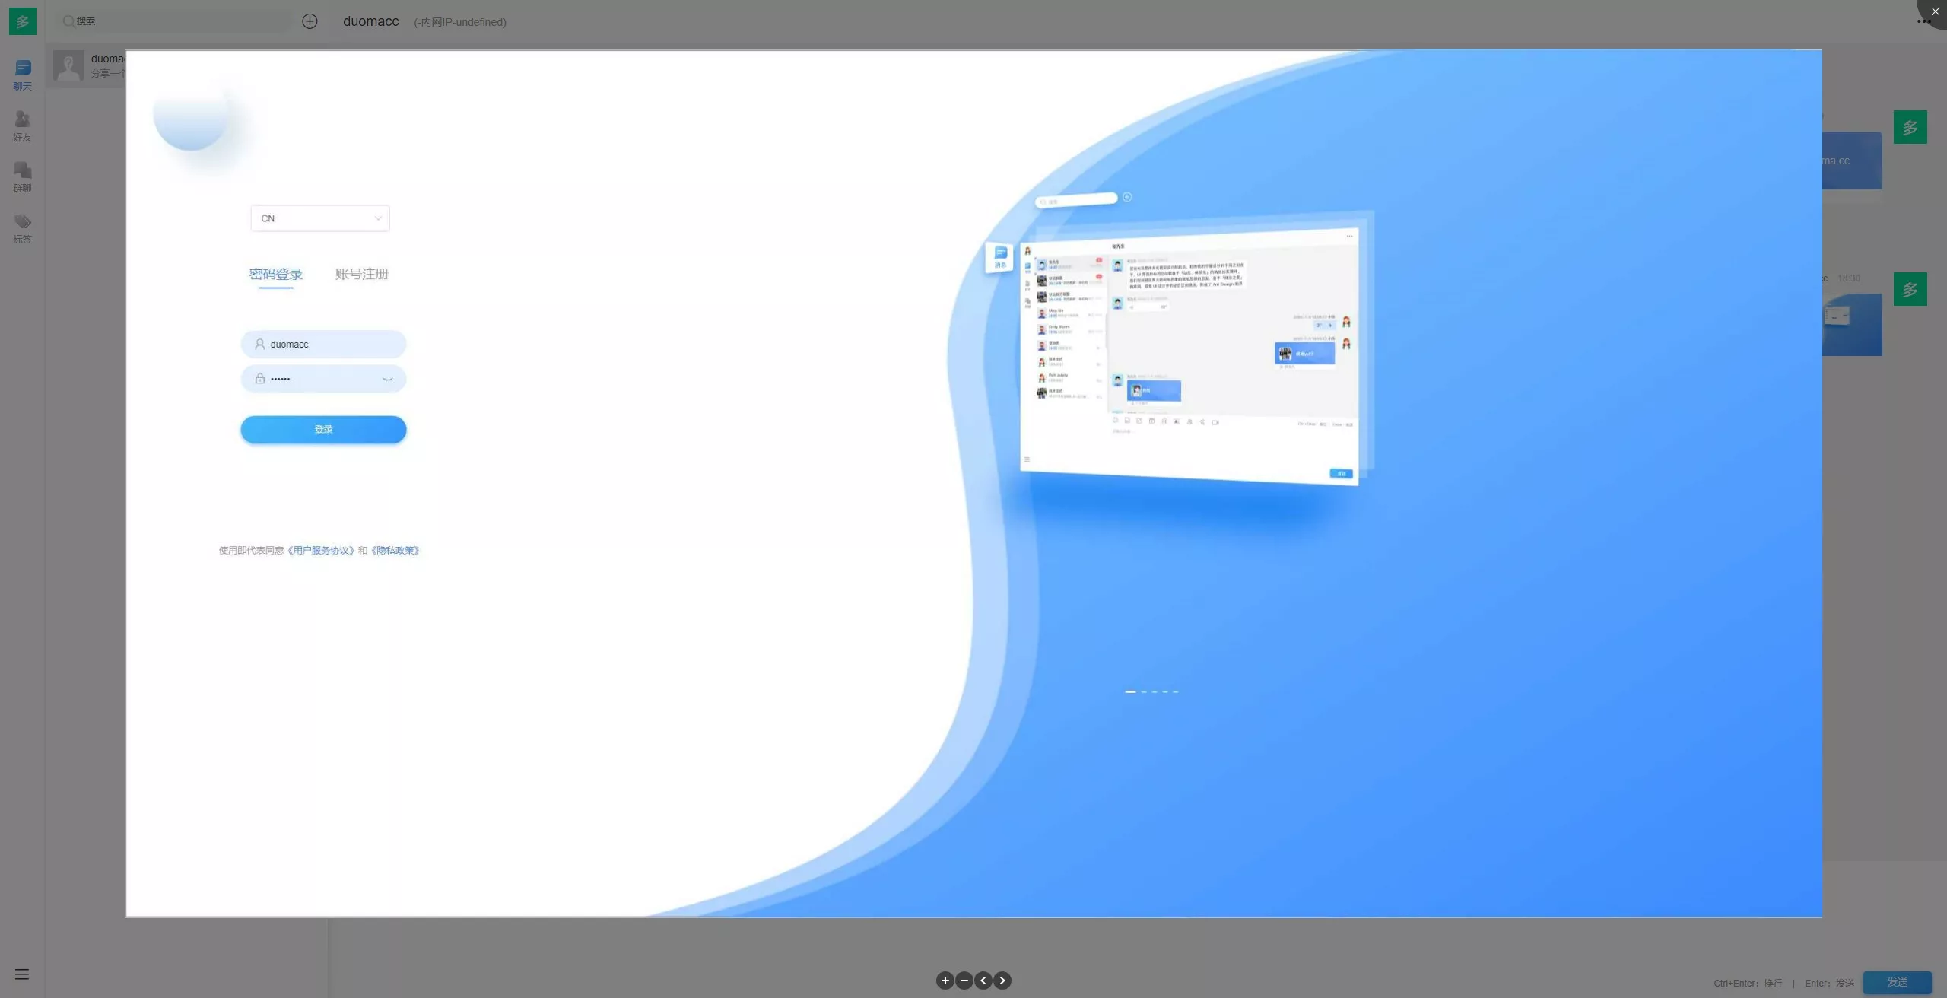Open the 群聊 group chat sidebar icon

pyautogui.click(x=22, y=177)
